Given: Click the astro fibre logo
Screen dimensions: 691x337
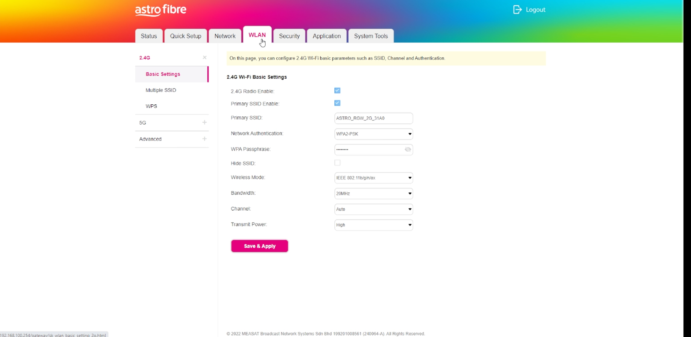Looking at the screenshot, I should [160, 10].
